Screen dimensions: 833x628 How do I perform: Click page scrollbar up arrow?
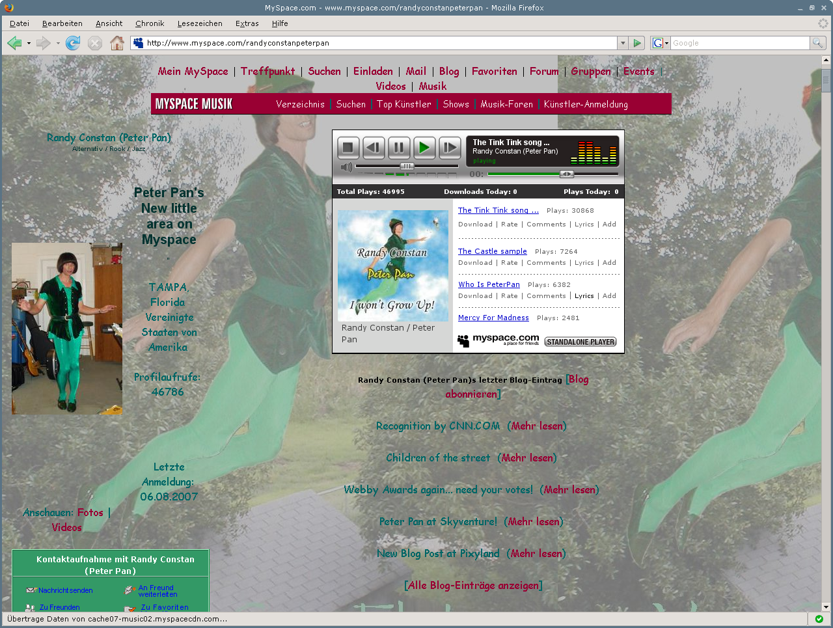pos(826,60)
